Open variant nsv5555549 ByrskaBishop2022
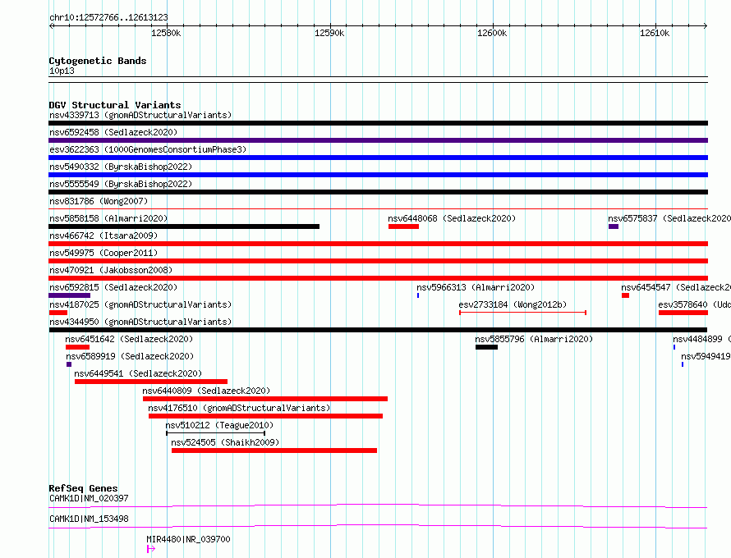The width and height of the screenshot is (731, 558). tap(121, 184)
